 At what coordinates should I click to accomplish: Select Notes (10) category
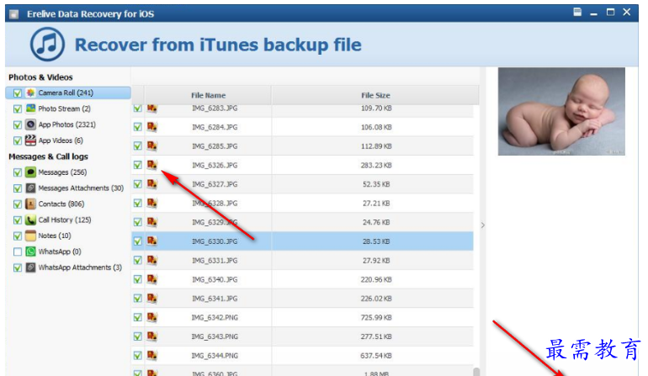coord(55,236)
